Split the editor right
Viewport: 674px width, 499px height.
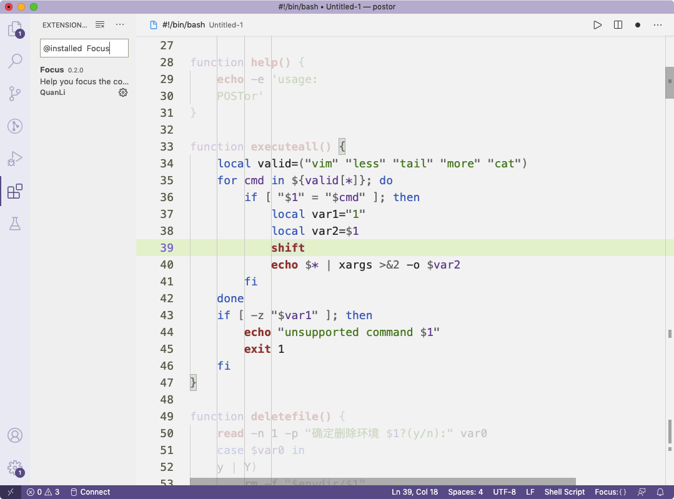618,25
